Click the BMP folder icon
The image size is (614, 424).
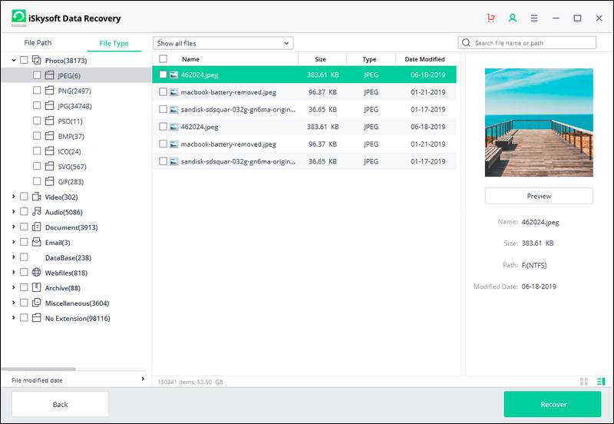tap(49, 136)
